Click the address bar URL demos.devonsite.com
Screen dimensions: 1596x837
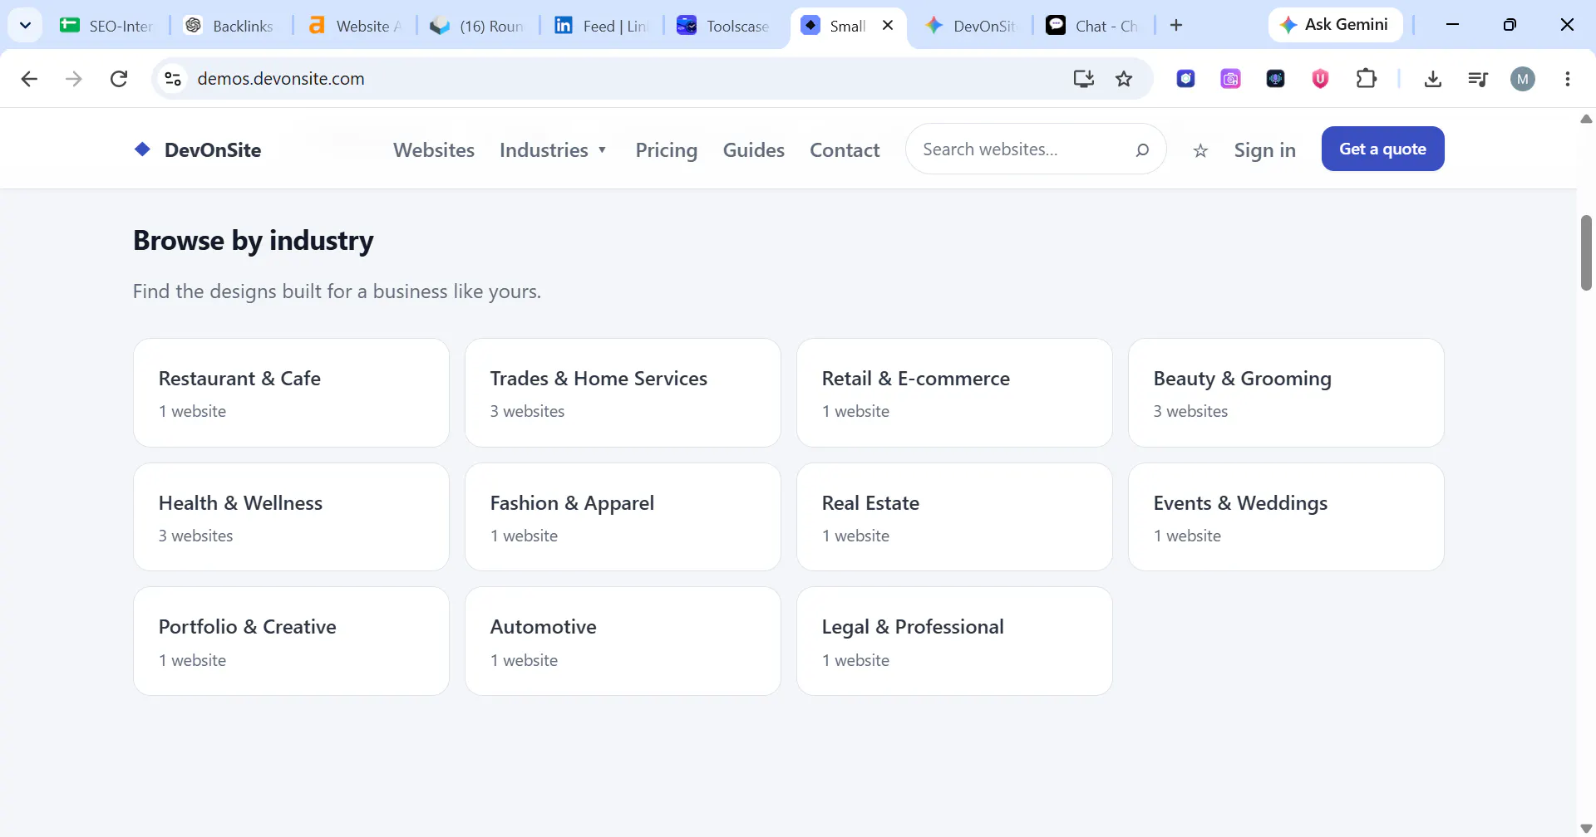pyautogui.click(x=281, y=79)
